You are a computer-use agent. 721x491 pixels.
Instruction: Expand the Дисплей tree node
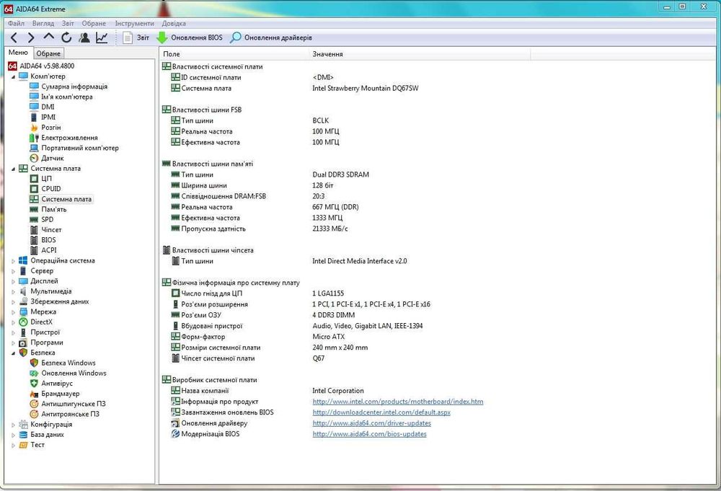(13, 281)
